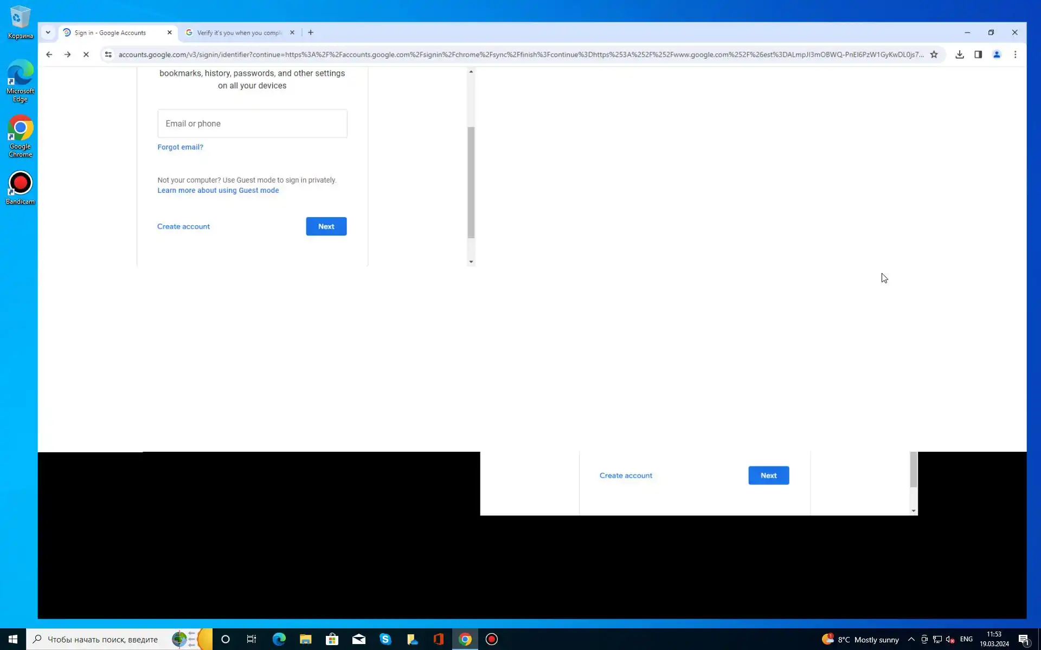
Task: Open the Chrome profile avatar
Action: (997, 55)
